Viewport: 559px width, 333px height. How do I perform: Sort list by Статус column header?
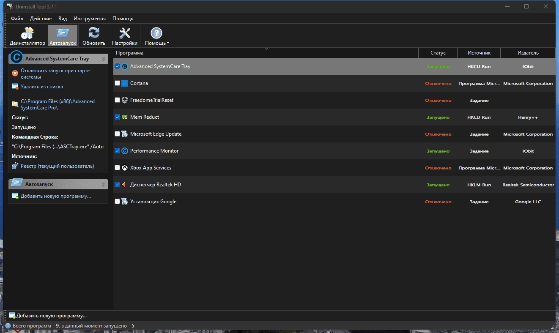[x=438, y=53]
